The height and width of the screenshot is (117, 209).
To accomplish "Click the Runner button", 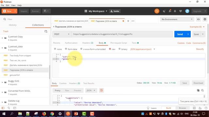I will click(x=35, y=11).
